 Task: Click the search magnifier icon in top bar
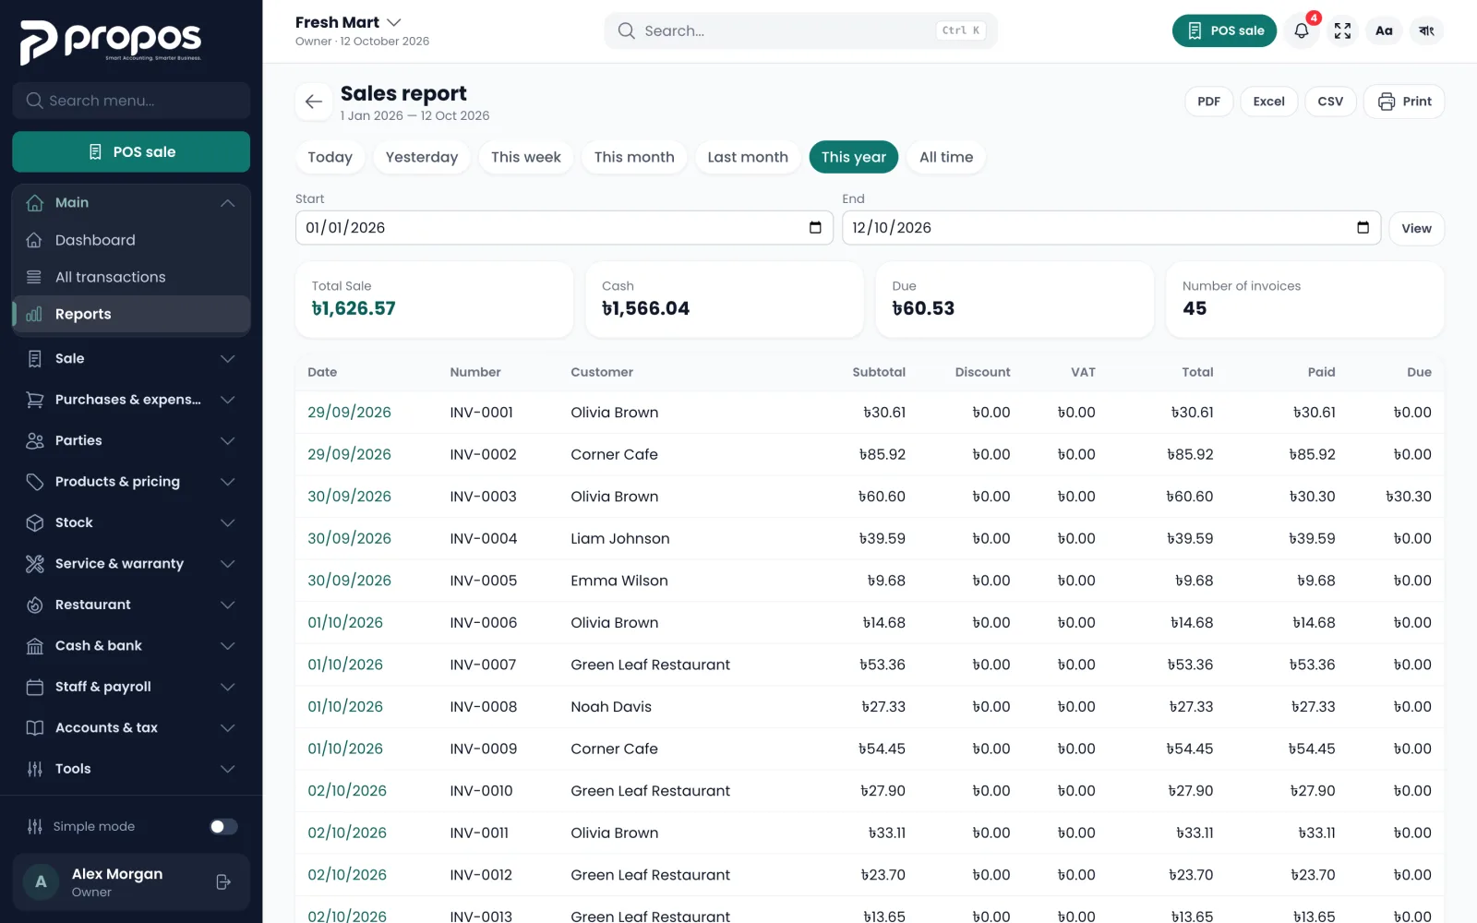(626, 30)
